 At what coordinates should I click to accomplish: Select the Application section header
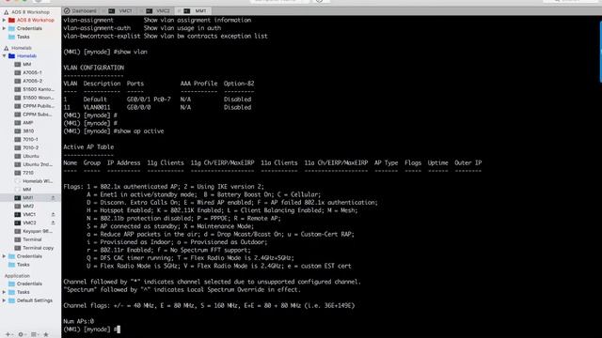17,276
